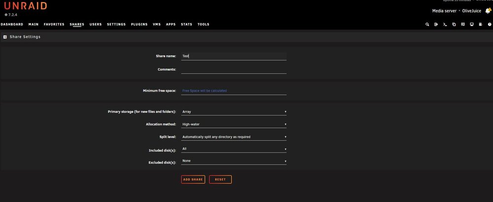Select the Shares menu item
This screenshot has width=493, height=202.
point(77,25)
